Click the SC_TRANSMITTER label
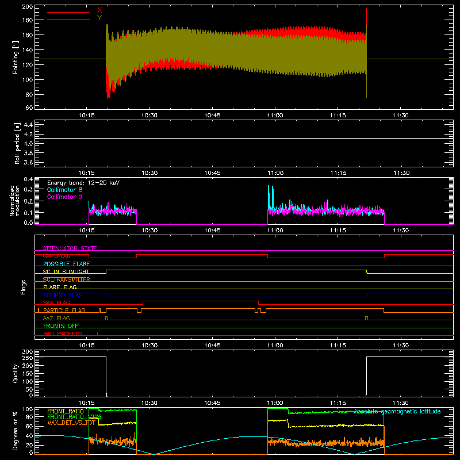Viewport: 460px width, 460px height. [66, 279]
